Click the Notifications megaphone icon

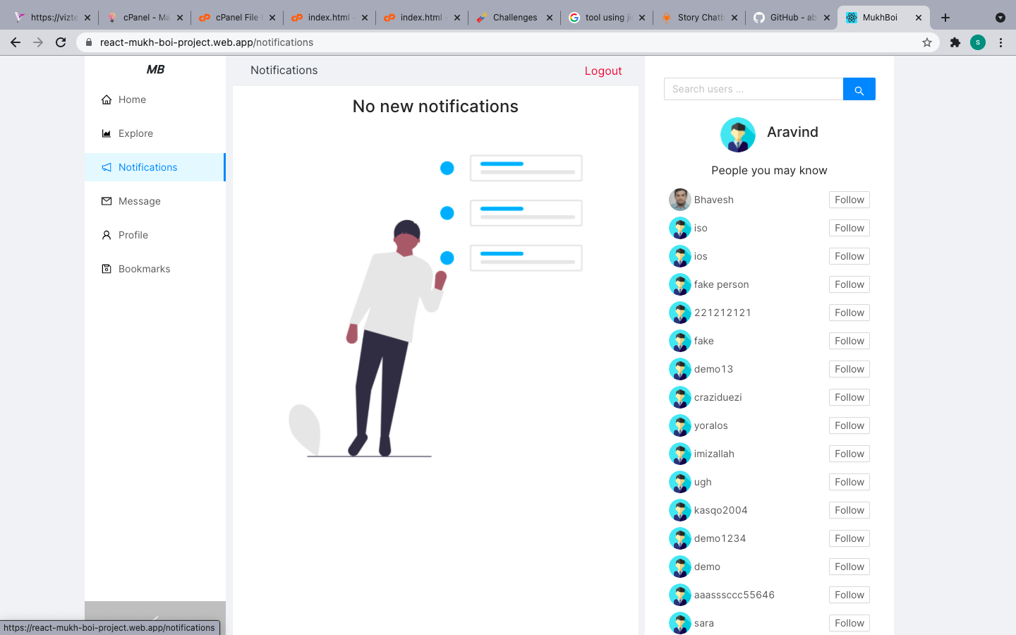107,167
